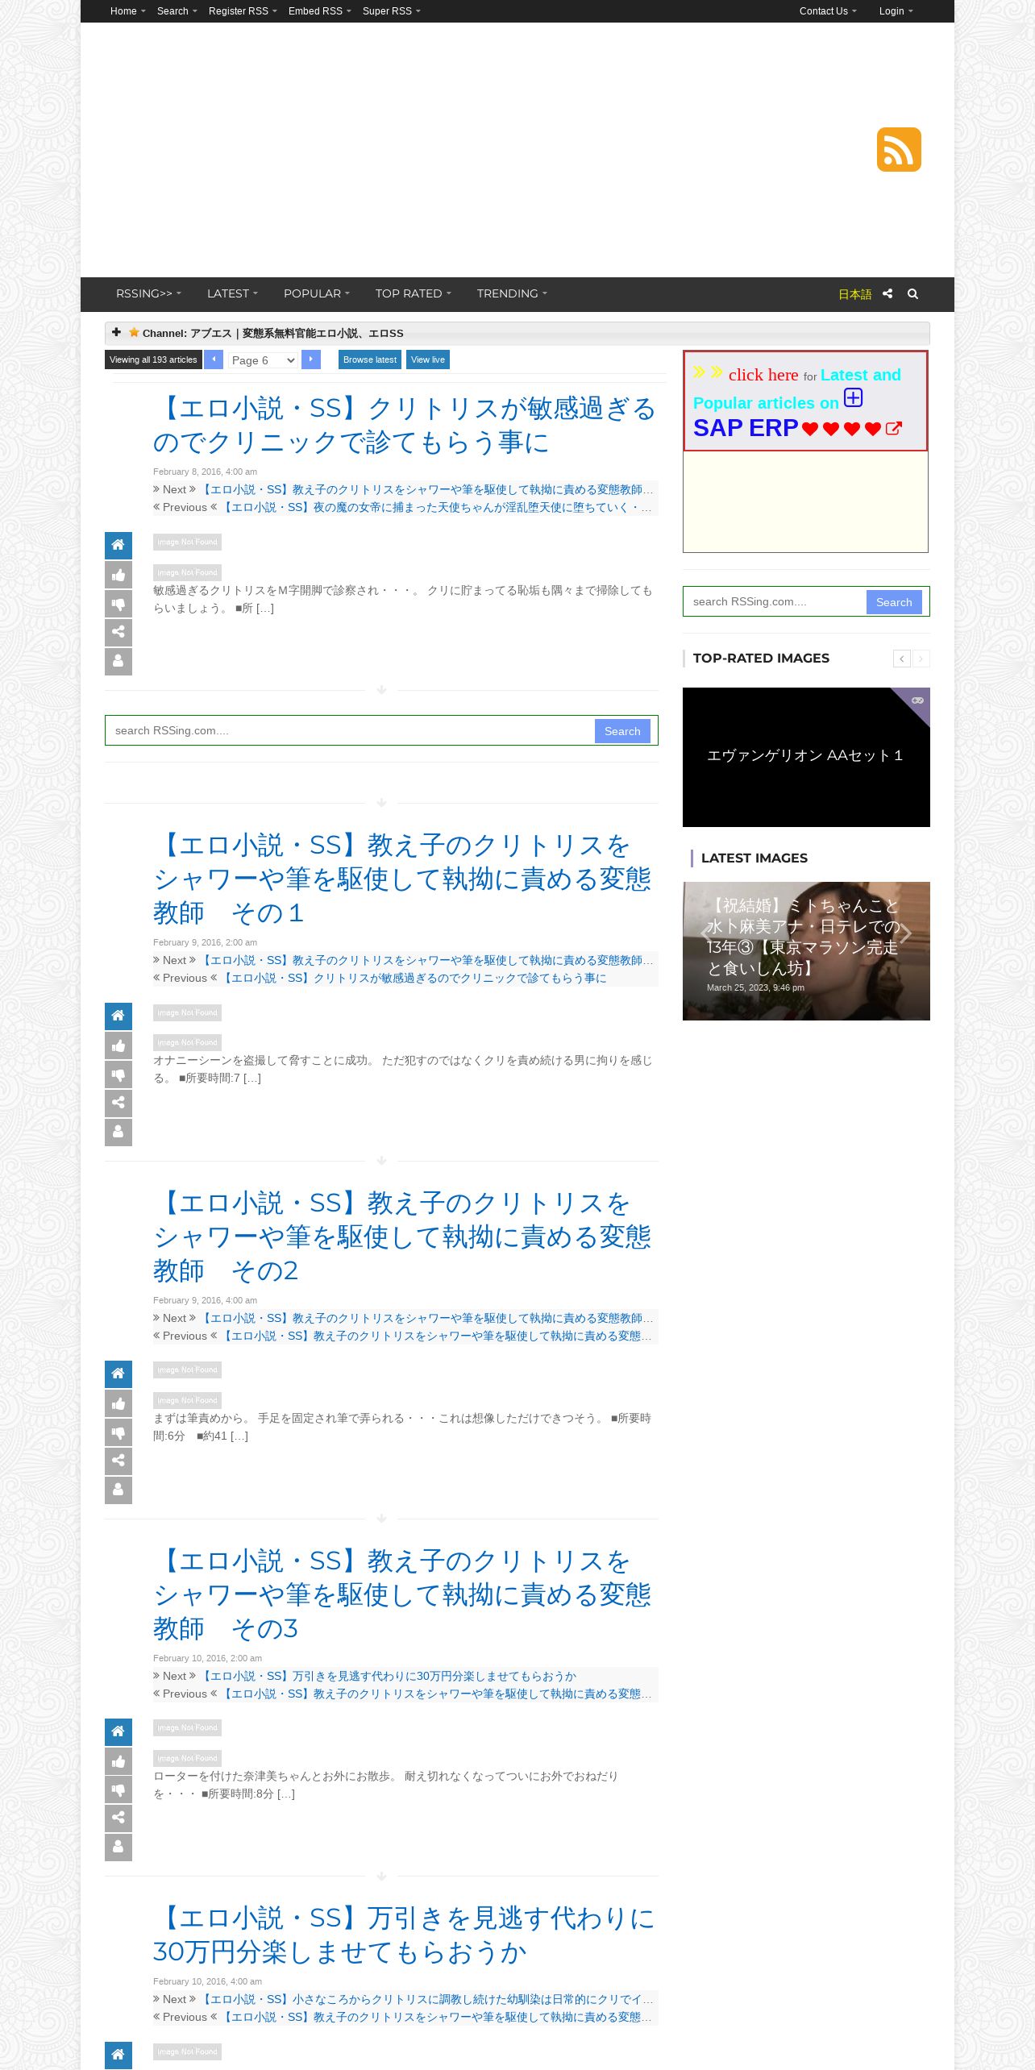Click the Viewing all 193 articles label
The image size is (1035, 2070).
153,360
